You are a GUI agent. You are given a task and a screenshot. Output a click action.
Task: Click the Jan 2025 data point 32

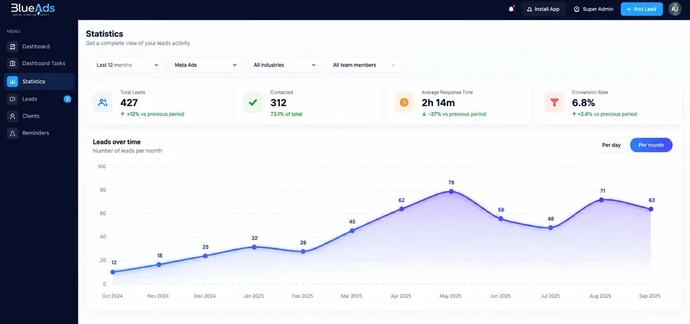tap(255, 247)
